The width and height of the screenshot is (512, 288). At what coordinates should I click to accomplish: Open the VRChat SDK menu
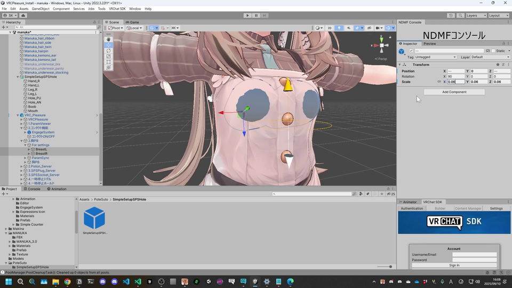click(x=117, y=9)
